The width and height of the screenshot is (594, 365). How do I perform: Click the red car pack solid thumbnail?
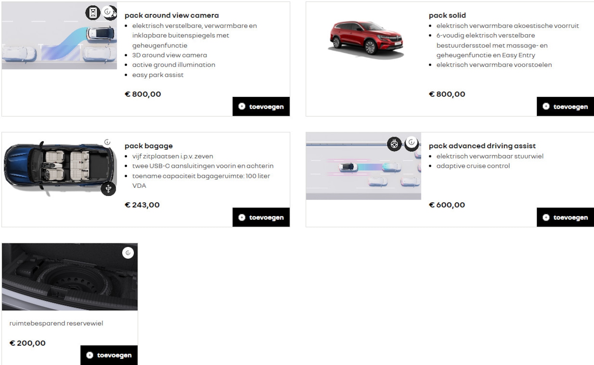[x=366, y=40]
